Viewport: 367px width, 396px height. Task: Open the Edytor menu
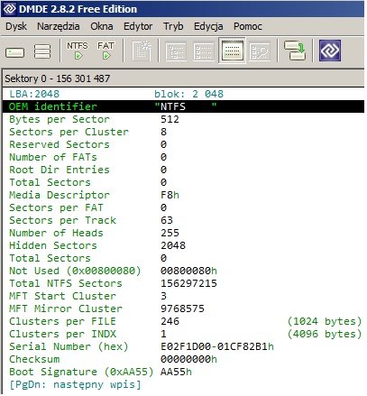point(138,26)
